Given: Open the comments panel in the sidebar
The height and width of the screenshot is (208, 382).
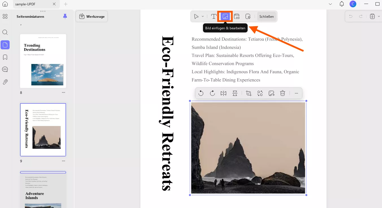Looking at the screenshot, I should [x=5, y=69].
